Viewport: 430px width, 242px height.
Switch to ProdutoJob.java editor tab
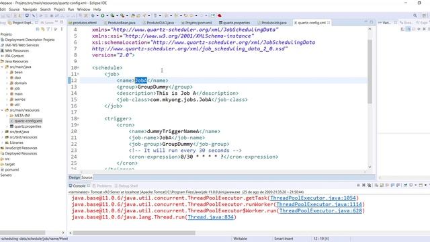(x=272, y=23)
